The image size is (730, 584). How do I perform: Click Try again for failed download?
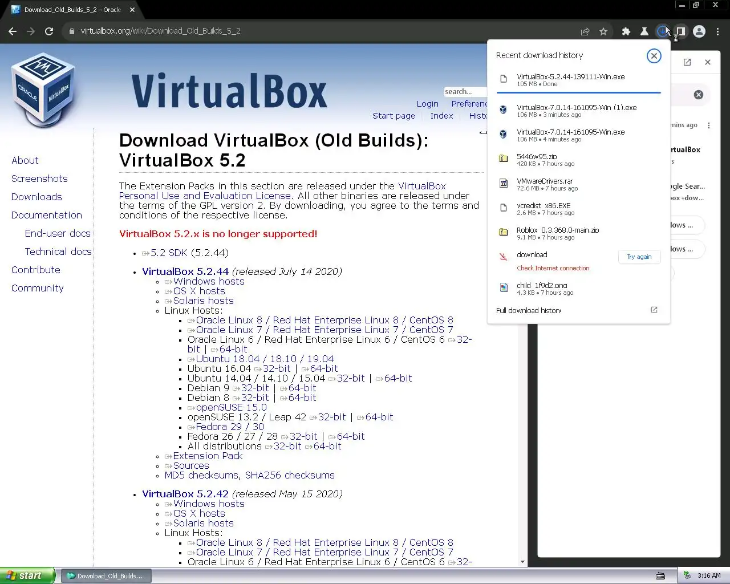639,257
